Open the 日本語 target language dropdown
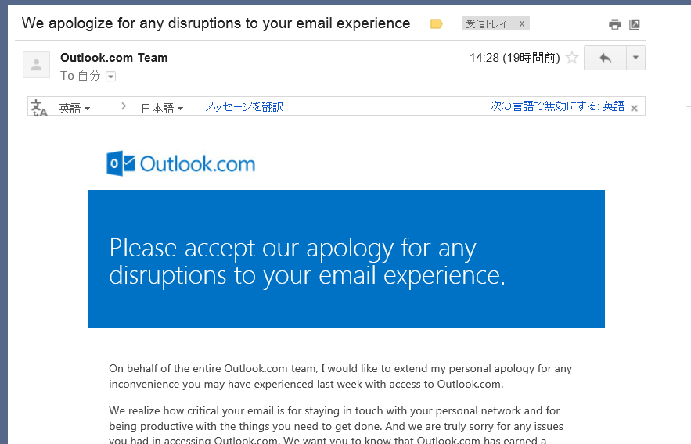Image resolution: width=691 pixels, height=444 pixels. click(x=162, y=108)
